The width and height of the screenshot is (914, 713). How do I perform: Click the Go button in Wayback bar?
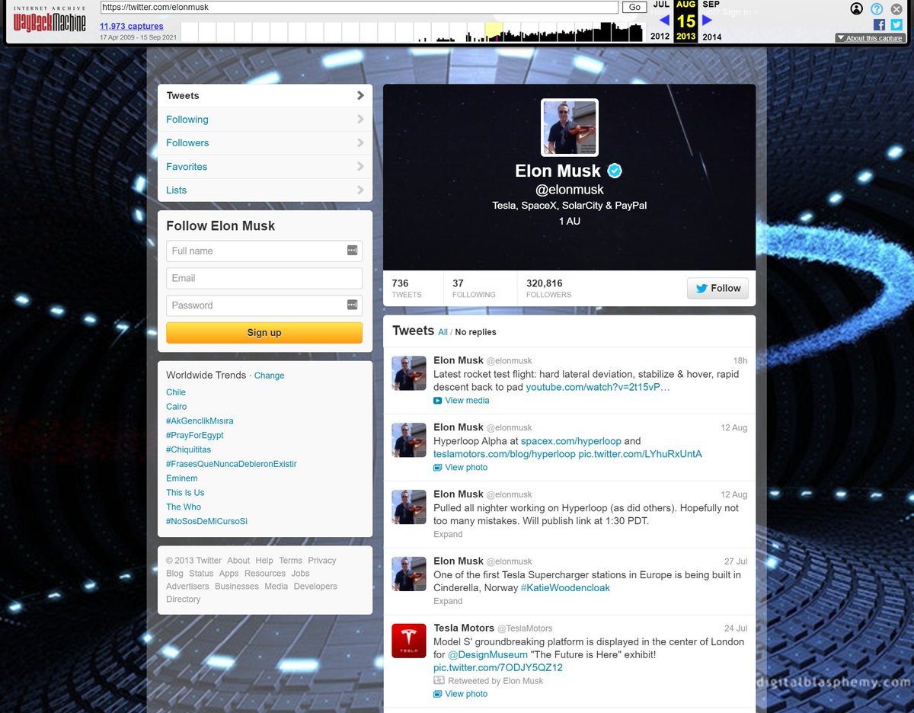click(634, 8)
